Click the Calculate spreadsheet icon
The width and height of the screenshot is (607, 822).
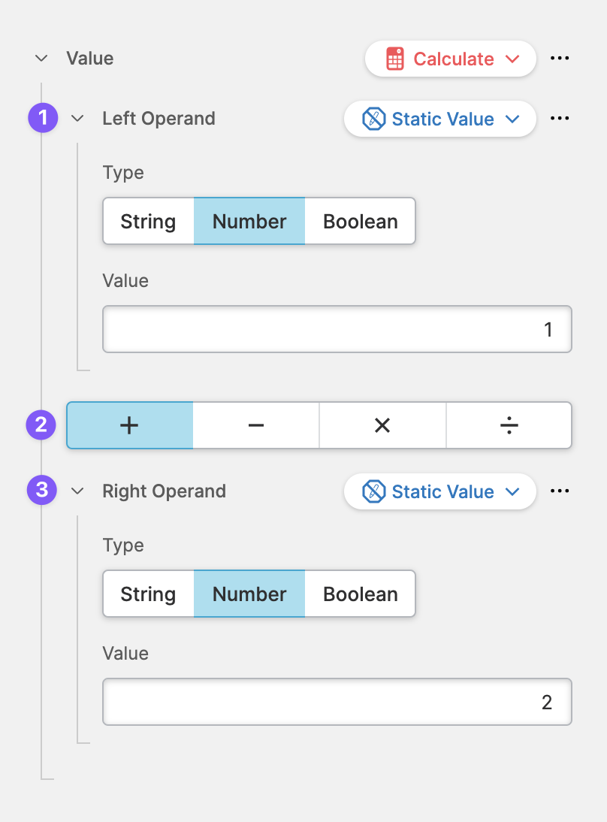click(395, 59)
